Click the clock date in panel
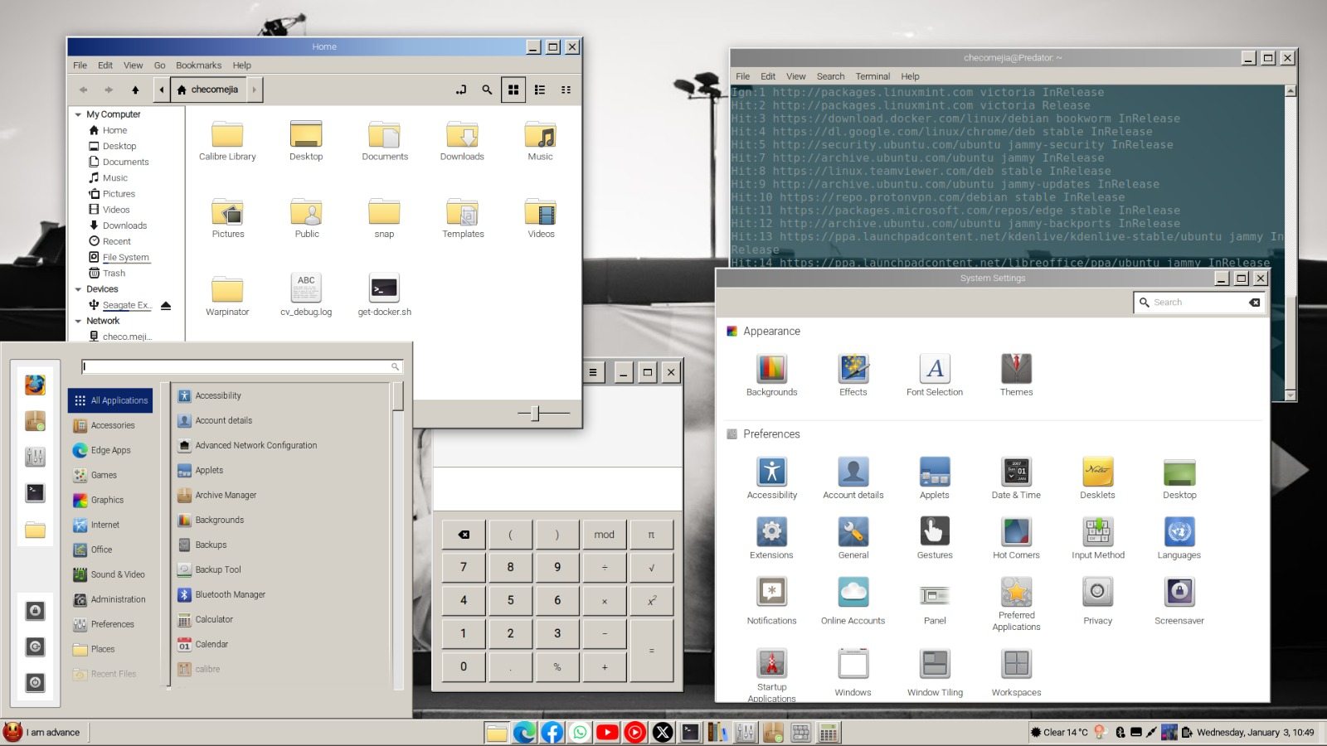Image resolution: width=1327 pixels, height=746 pixels. [1255, 733]
